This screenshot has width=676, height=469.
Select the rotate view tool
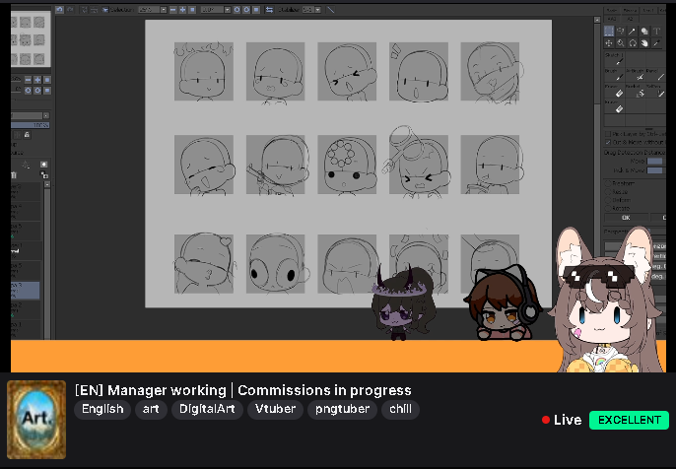click(x=632, y=42)
